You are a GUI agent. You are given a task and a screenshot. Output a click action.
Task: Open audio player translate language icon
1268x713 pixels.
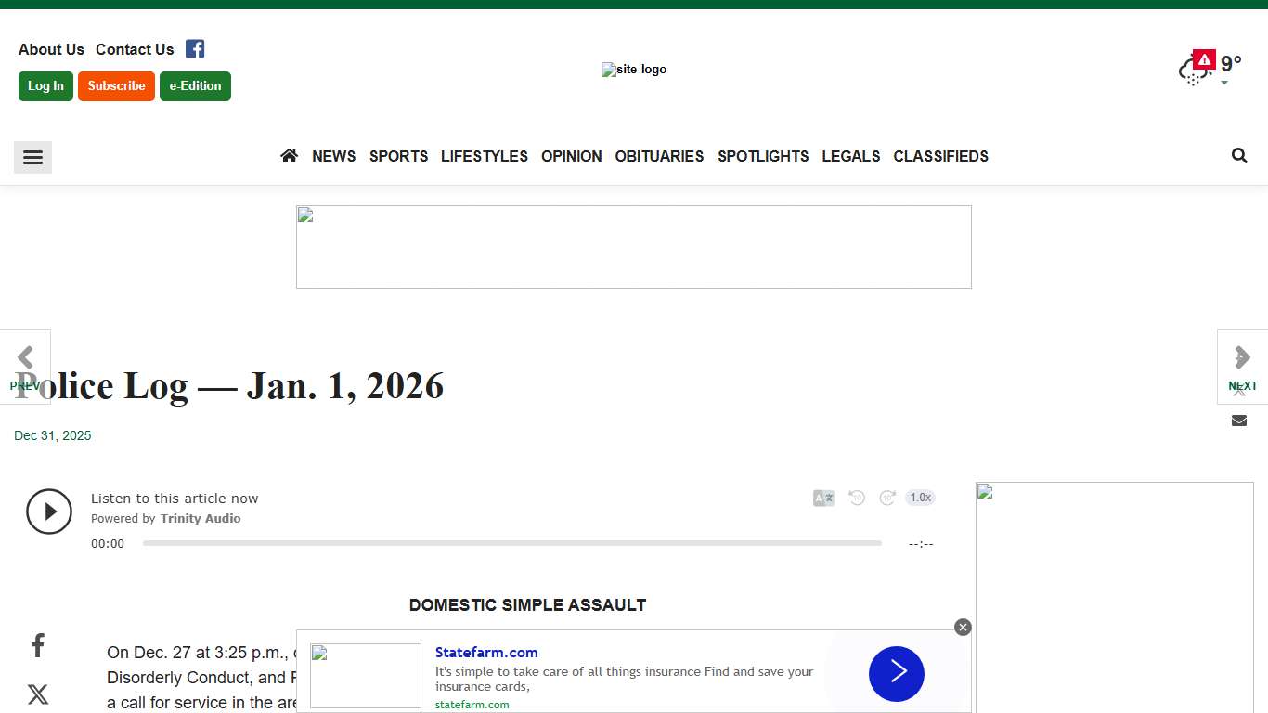coord(823,498)
